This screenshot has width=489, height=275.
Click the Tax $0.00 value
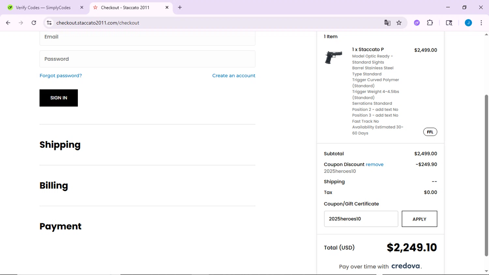pos(430,192)
